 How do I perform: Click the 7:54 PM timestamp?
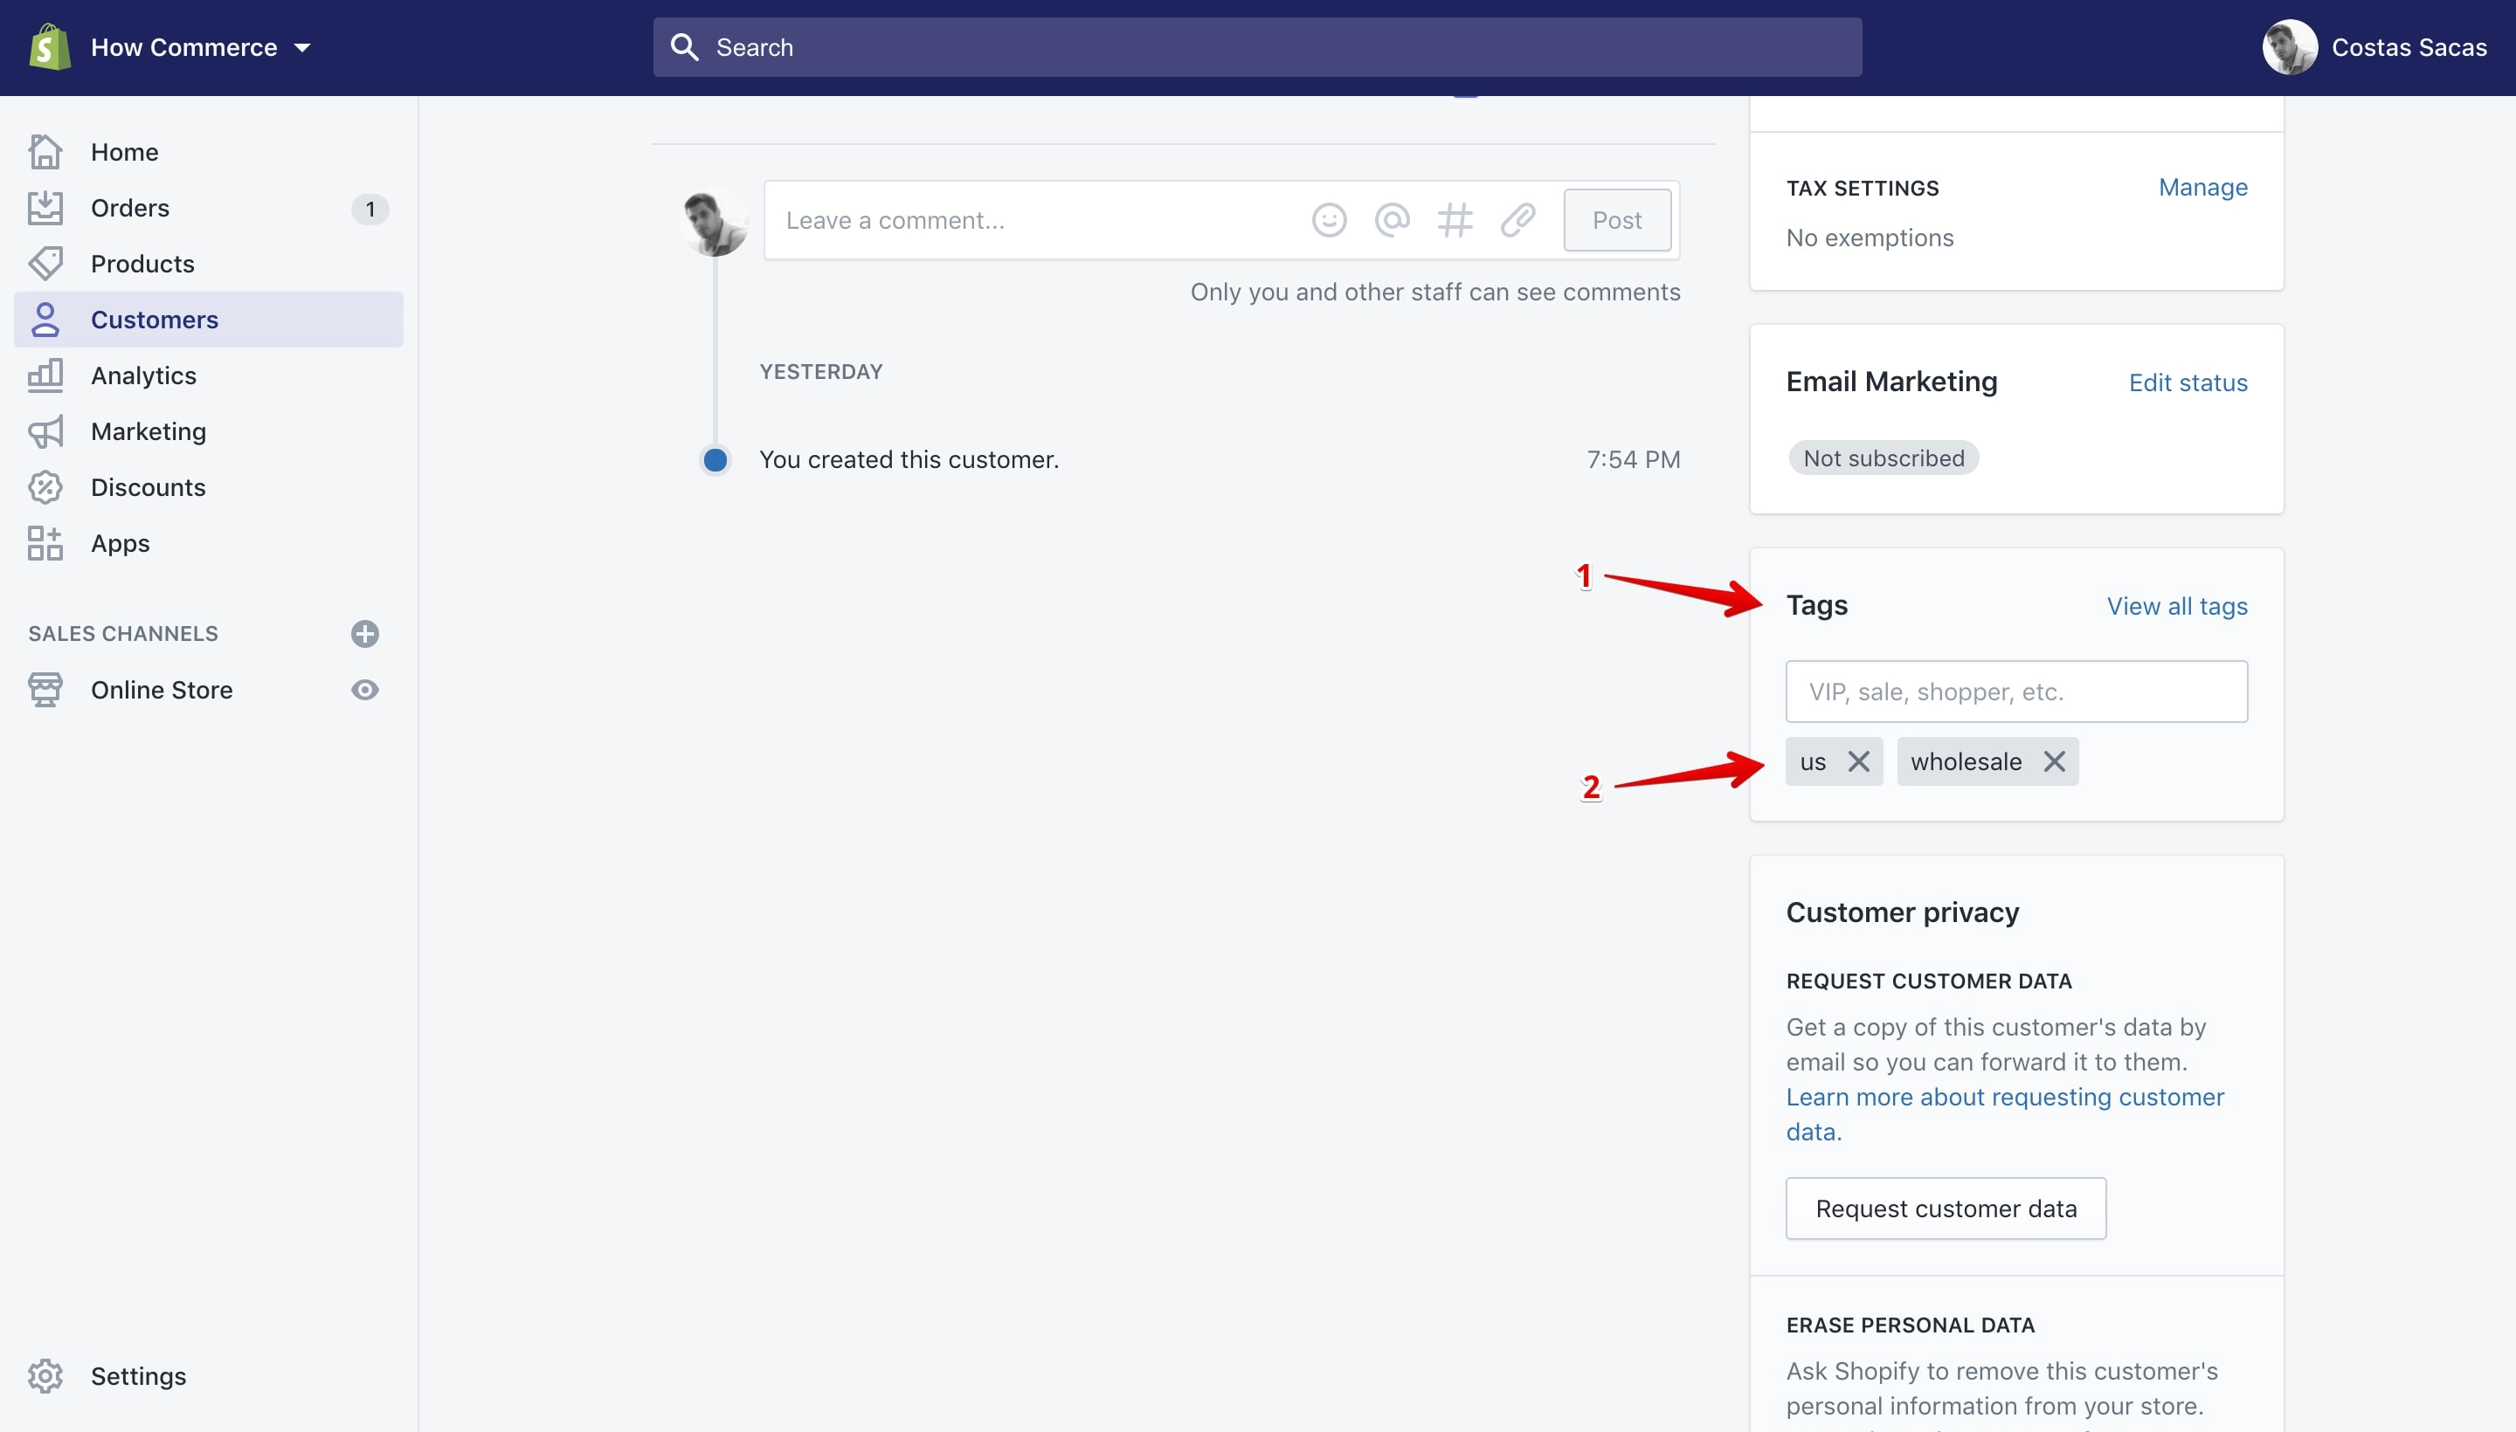[1633, 460]
